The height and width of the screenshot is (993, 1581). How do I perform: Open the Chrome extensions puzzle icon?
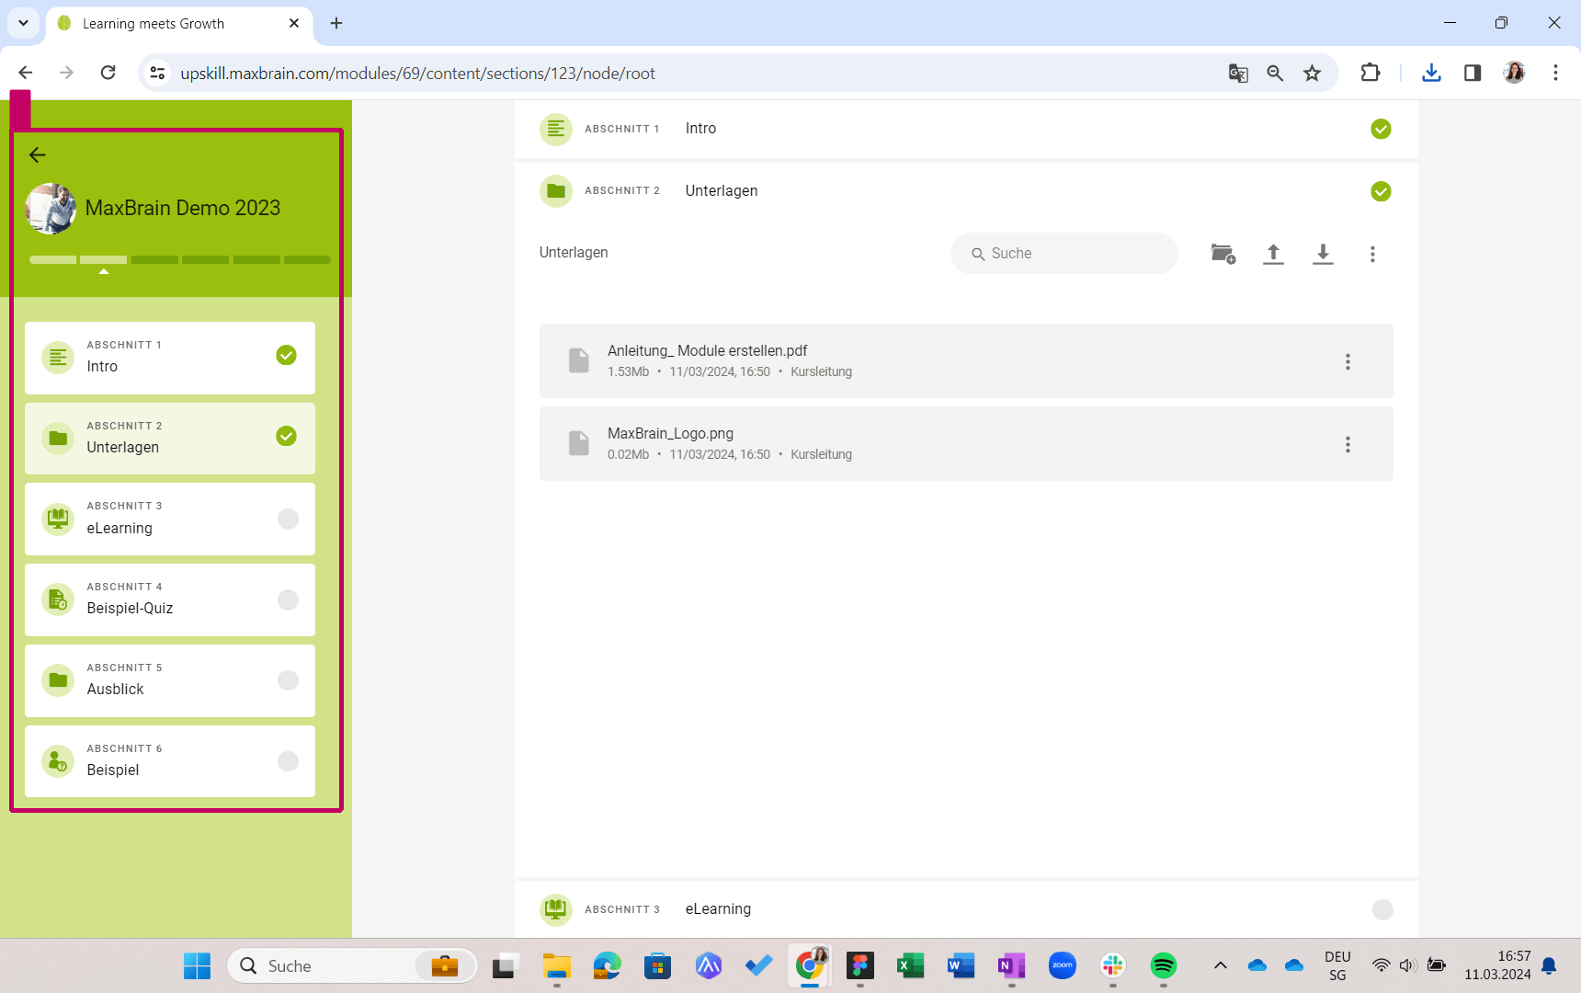[1371, 73]
